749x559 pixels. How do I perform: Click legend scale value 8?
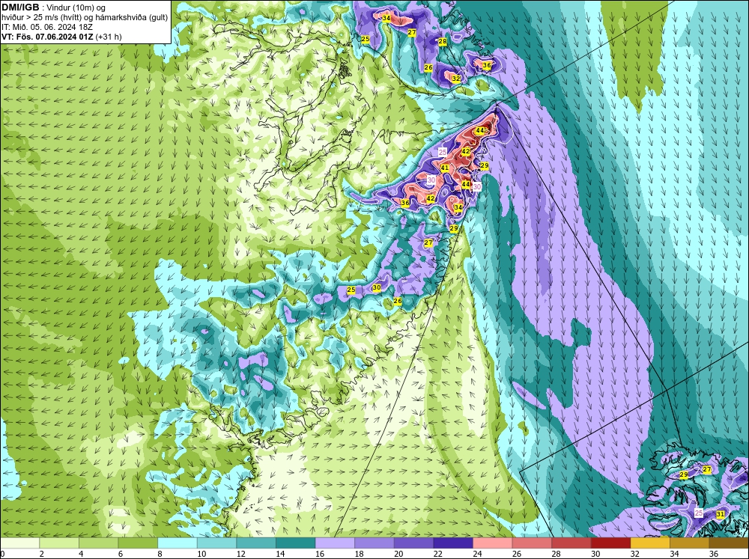click(x=160, y=554)
